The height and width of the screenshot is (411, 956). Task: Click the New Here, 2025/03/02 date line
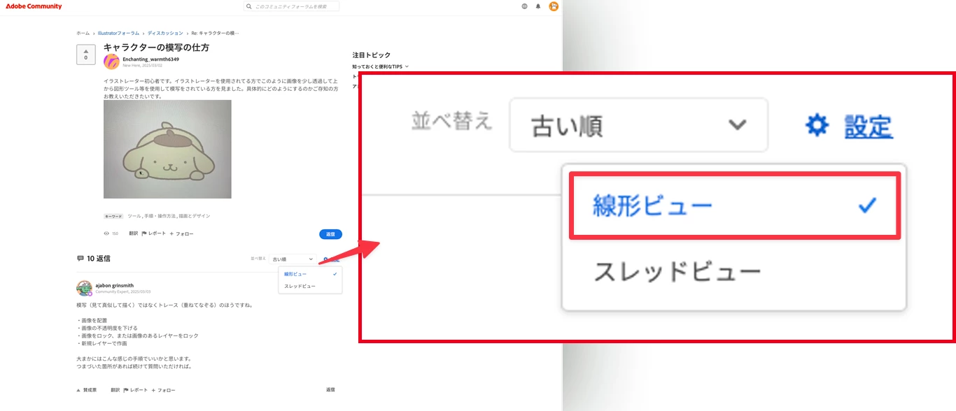[x=143, y=65]
